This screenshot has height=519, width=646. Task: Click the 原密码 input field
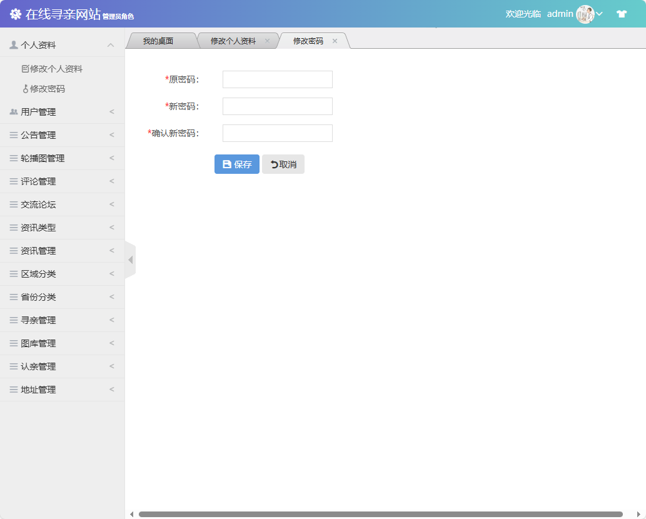tap(277, 79)
